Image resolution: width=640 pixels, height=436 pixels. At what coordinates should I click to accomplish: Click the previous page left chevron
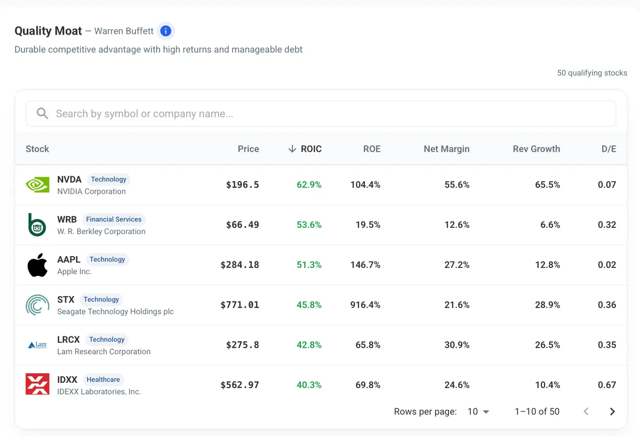pyautogui.click(x=586, y=412)
